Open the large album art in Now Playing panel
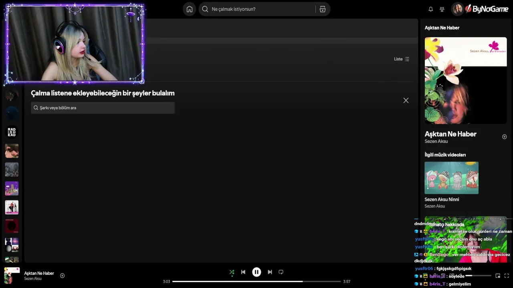 tap(466, 80)
